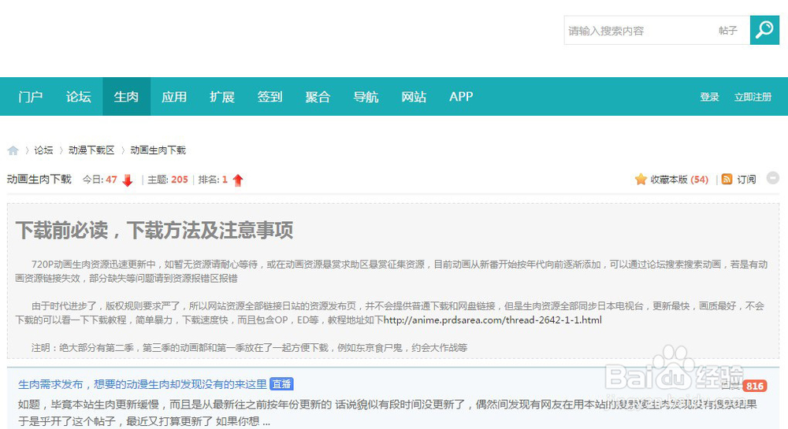Screen dimensions: 788x429
Task: Open thread 生肉需求发布 title link
Action: pos(142,384)
